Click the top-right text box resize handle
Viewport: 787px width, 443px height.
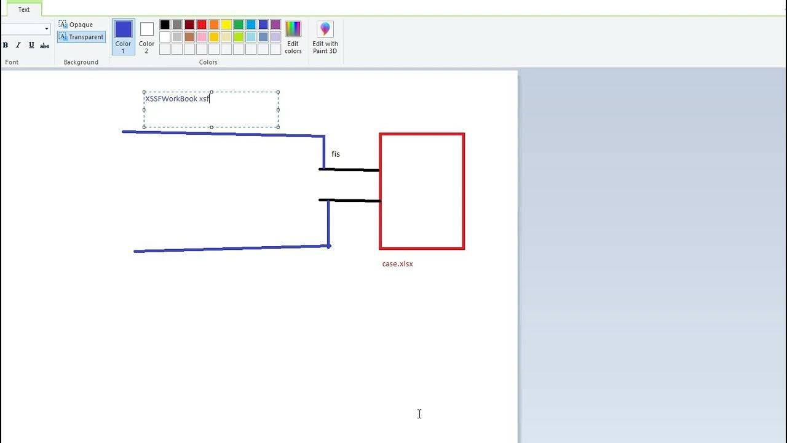pyautogui.click(x=279, y=92)
